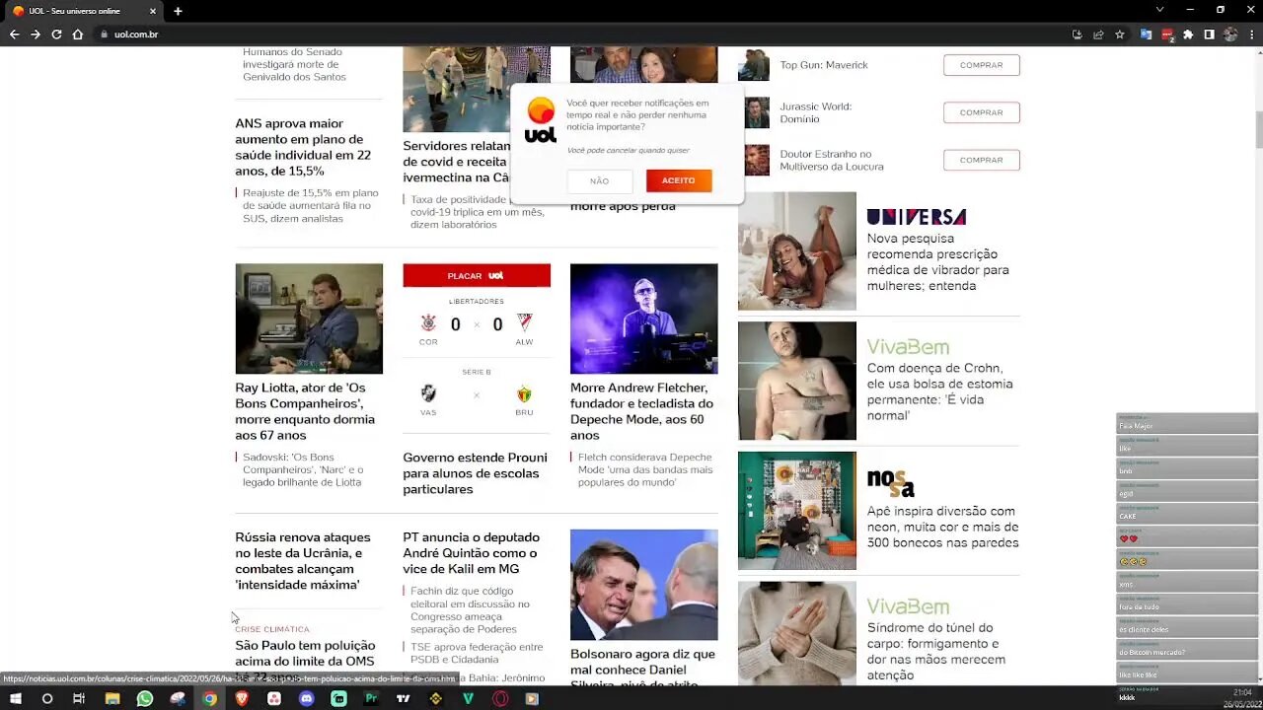Open Andrew Fletcher Depeche Mode headline
The width and height of the screenshot is (1263, 710).
[x=641, y=411]
